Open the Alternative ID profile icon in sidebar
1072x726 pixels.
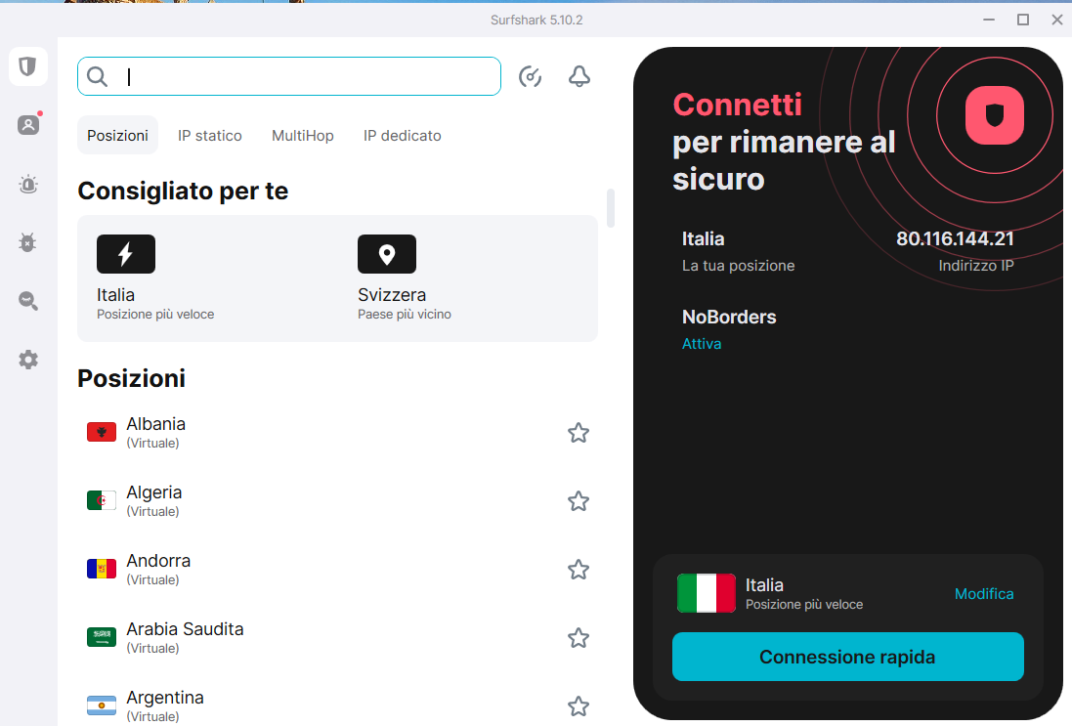(x=28, y=125)
